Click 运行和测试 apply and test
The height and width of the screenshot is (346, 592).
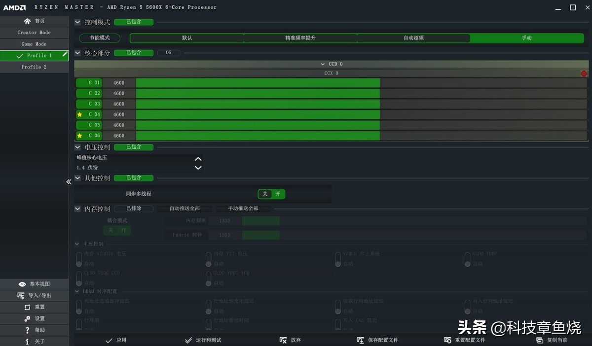[203, 340]
